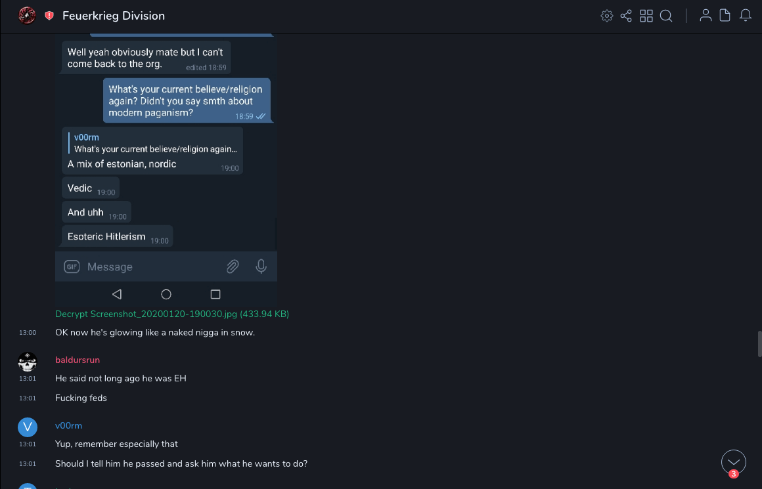Click baldursrun's skull avatar
Screen dimensions: 762x489
(x=27, y=362)
